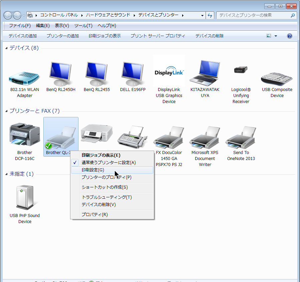This screenshot has height=282, width=300.
Task: Open the ファイル(F) menu
Action: (x=20, y=26)
